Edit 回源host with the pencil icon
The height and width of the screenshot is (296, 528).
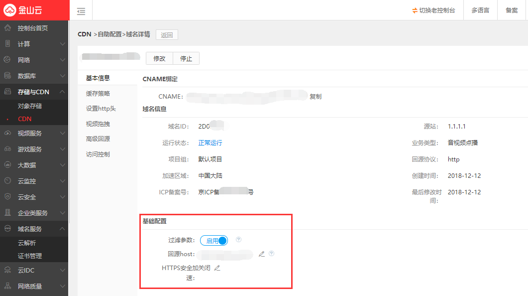pyautogui.click(x=262, y=254)
